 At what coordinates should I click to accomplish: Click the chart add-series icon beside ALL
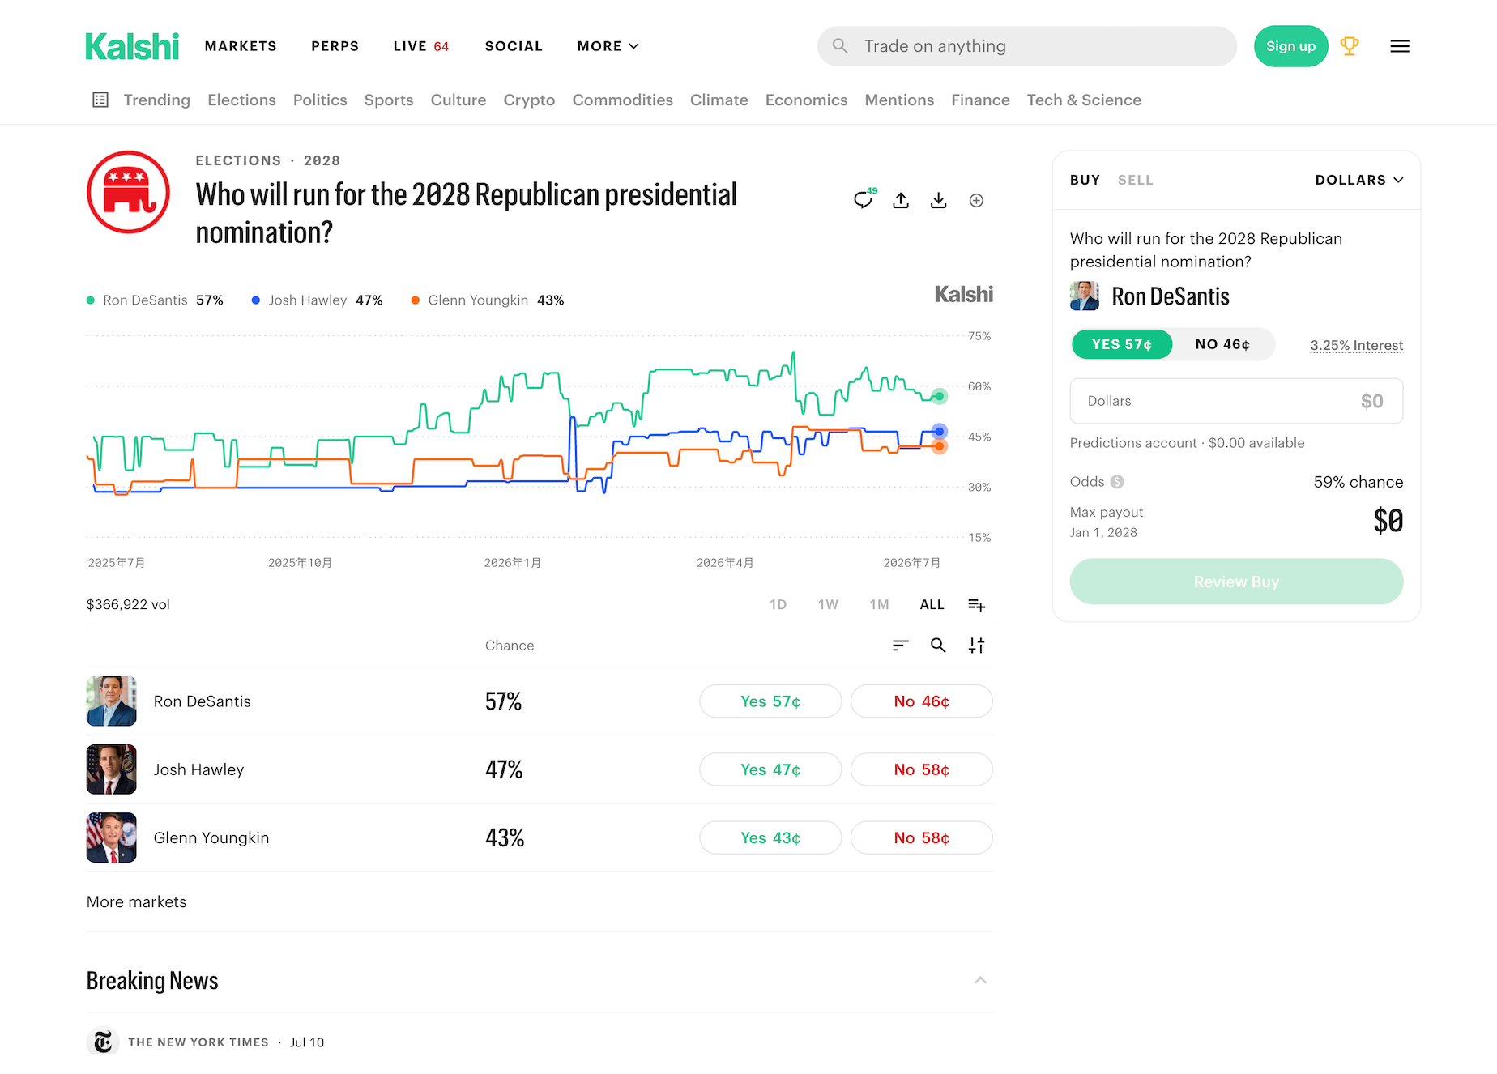click(977, 605)
